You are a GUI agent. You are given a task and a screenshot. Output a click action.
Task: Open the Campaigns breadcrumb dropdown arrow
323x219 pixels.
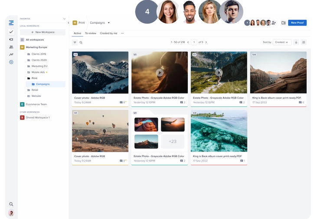coord(108,23)
